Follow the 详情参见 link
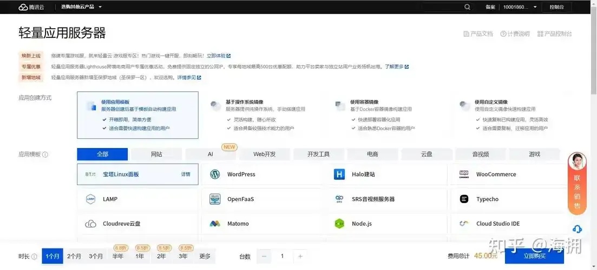597x270 pixels. pos(189,77)
